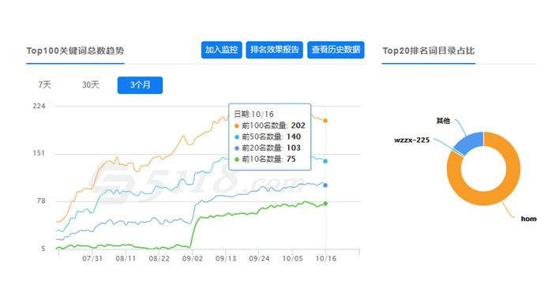Screen dimensions: 537x300
Task: Click the green 前10名 data point at 10/16
Action: (325, 204)
